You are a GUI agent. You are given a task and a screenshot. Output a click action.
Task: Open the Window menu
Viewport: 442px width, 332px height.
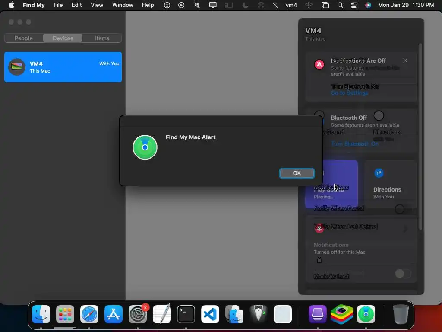(x=123, y=5)
